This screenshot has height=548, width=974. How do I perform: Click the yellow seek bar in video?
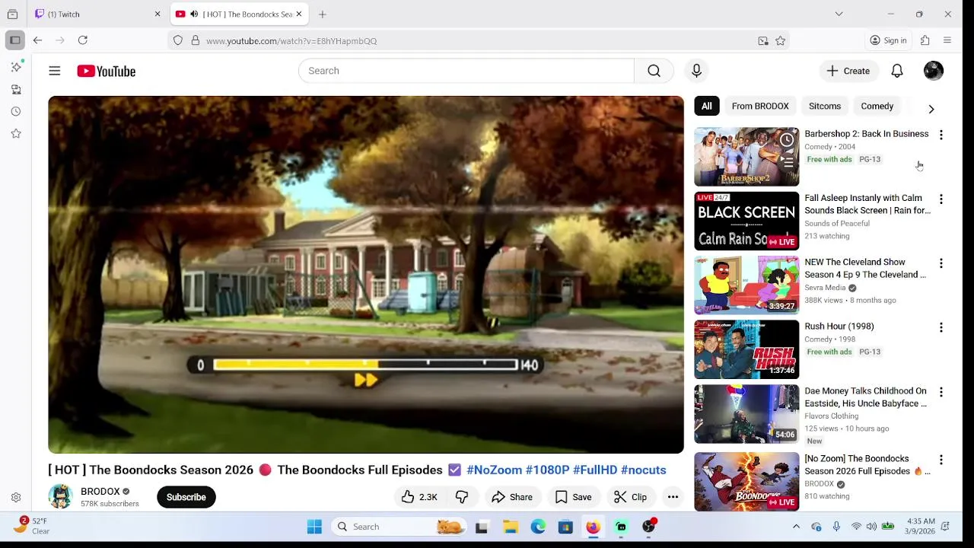point(365,365)
